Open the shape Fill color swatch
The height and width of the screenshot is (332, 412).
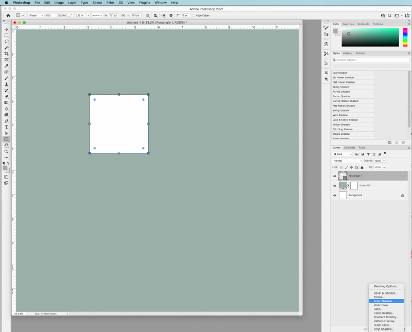[x=54, y=15]
